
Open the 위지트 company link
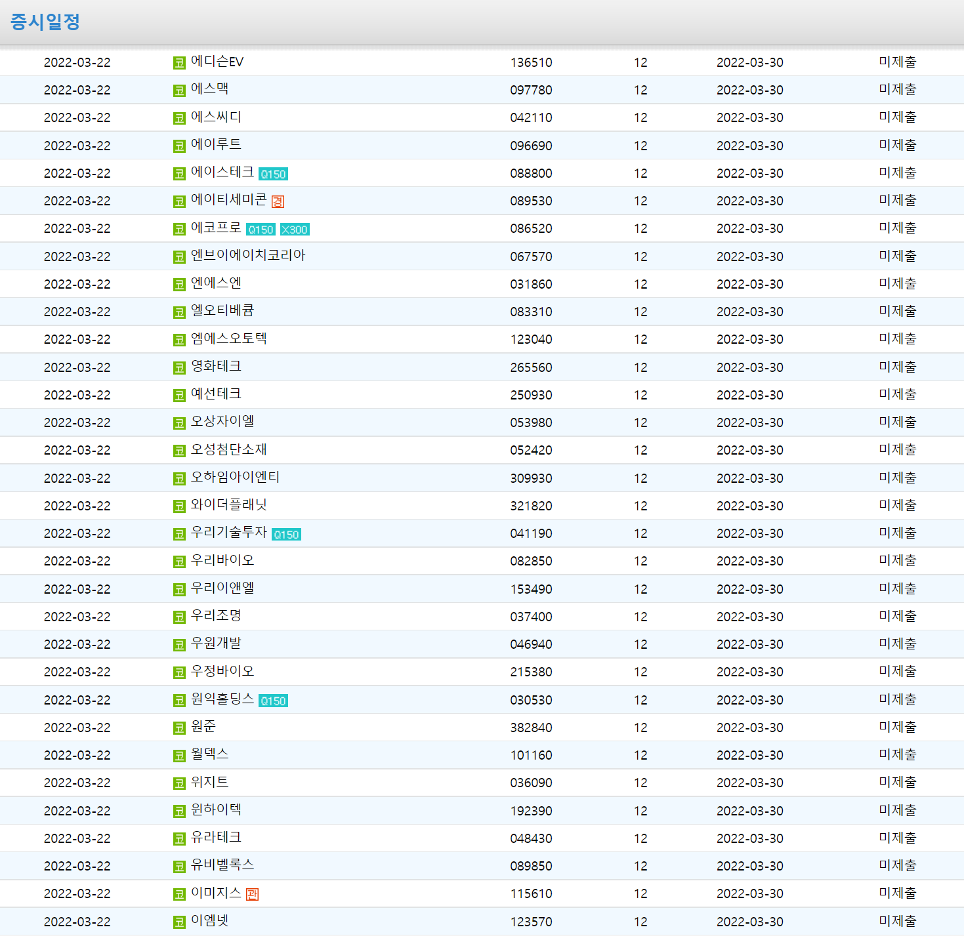coord(209,782)
